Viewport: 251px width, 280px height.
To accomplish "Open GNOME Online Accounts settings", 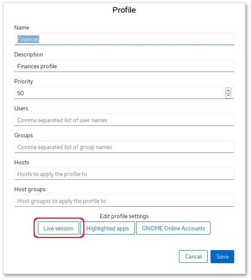I will point(173,228).
